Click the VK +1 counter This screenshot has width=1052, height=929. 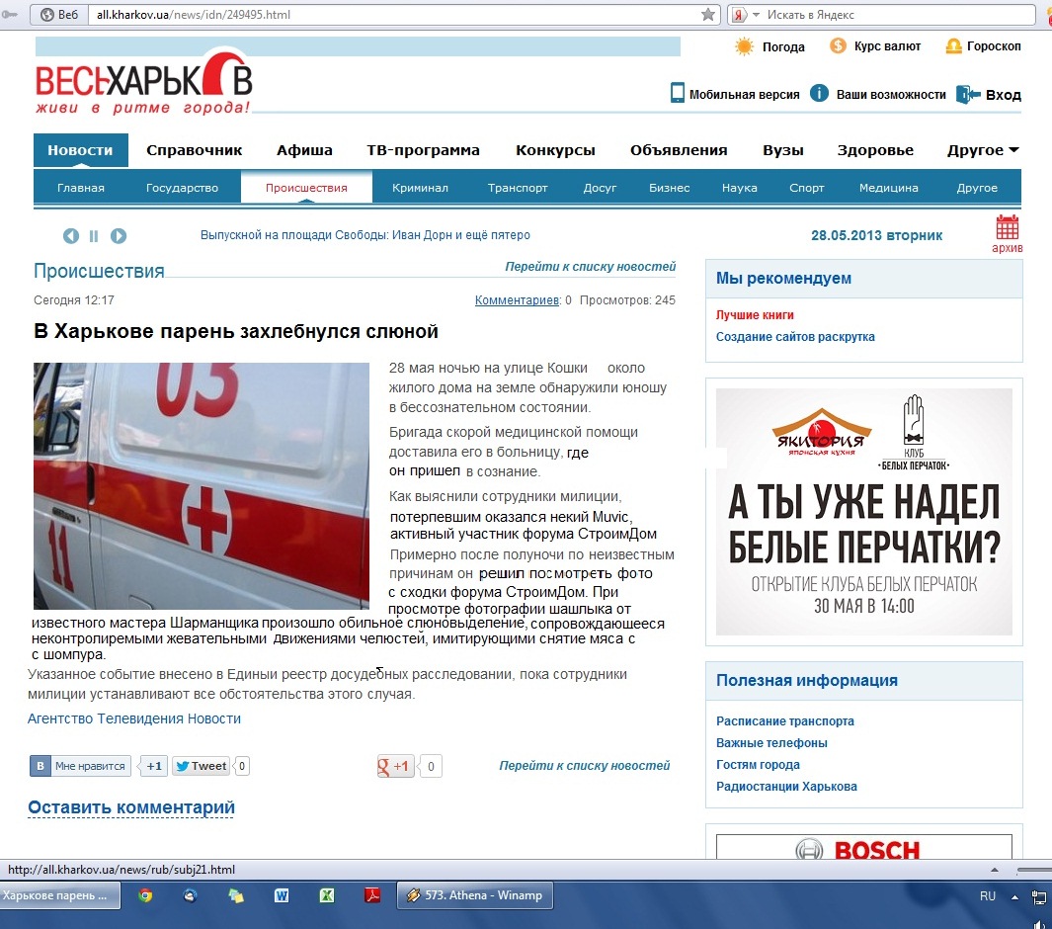pos(154,766)
